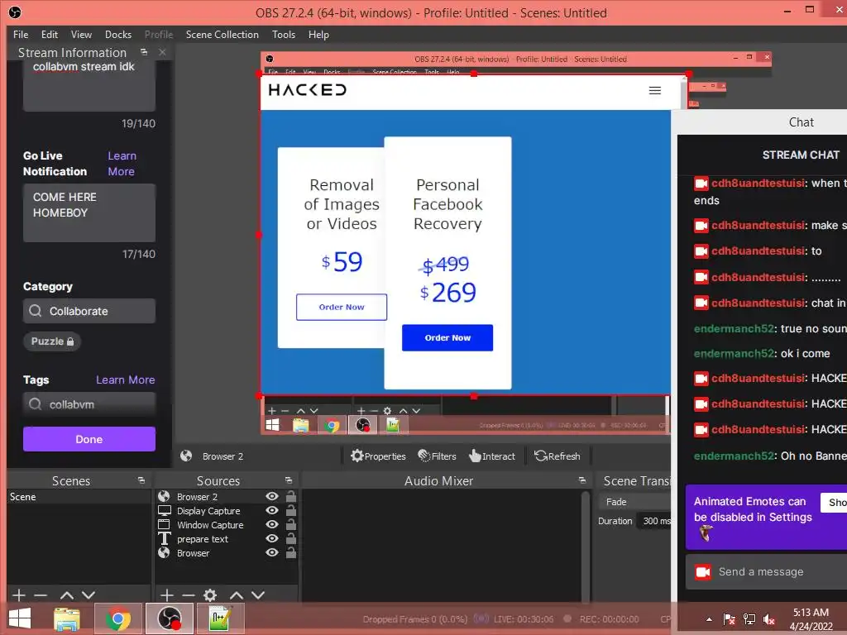Image resolution: width=847 pixels, height=635 pixels.
Task: Click the Category search field with Collaborate
Action: (89, 311)
